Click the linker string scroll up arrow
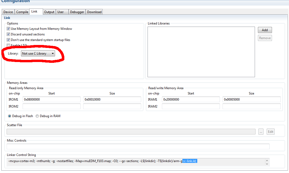This screenshot has height=173, width=289. click(x=267, y=160)
